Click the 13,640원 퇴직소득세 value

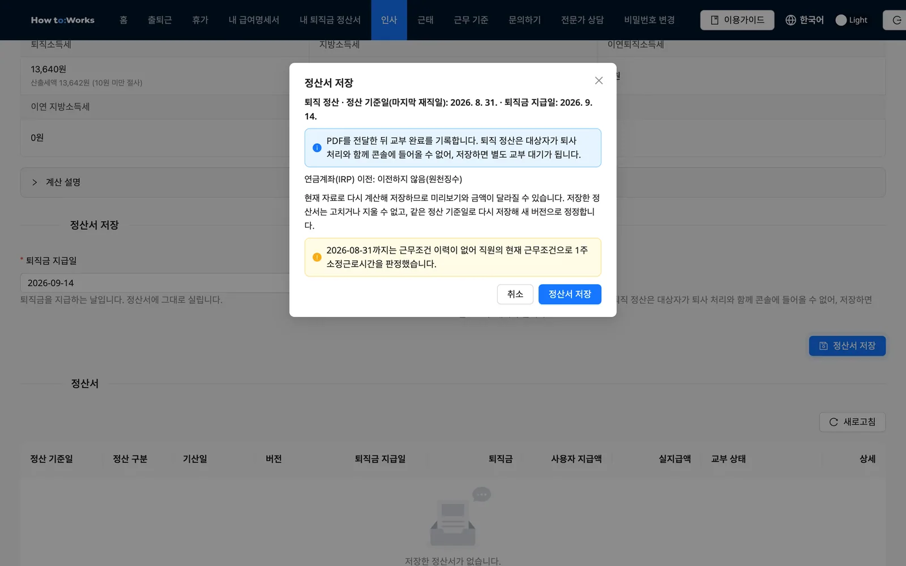click(48, 69)
